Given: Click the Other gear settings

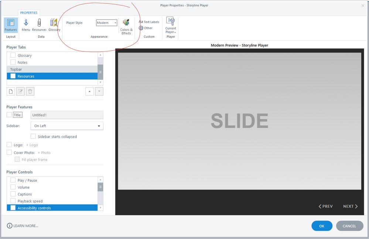Looking at the screenshot, I should tap(146, 28).
